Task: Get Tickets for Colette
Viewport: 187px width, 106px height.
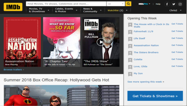Action: [x=177, y=59]
